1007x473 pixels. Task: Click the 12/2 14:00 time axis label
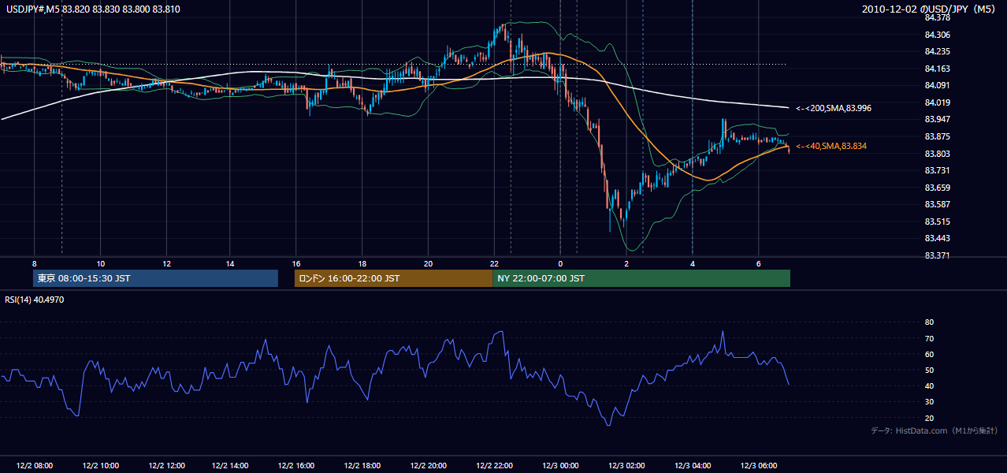(232, 465)
